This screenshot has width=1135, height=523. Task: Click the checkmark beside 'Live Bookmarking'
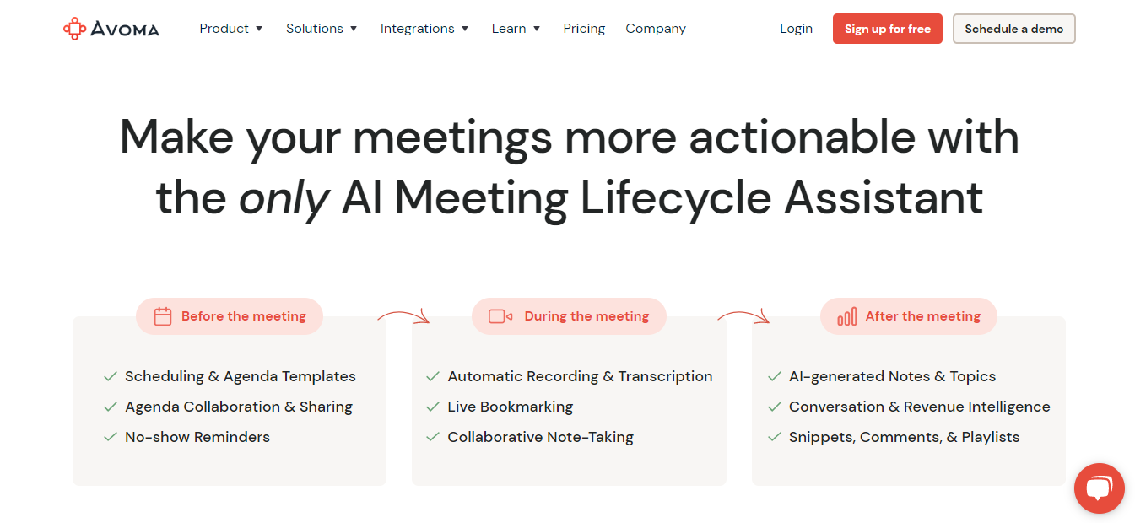433,406
